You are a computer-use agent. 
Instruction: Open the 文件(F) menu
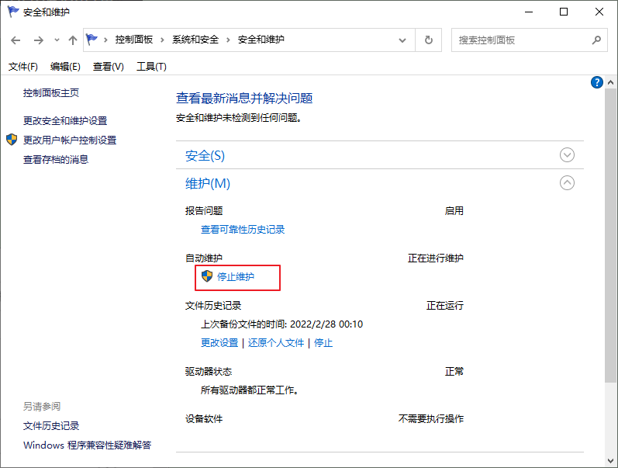(22, 67)
